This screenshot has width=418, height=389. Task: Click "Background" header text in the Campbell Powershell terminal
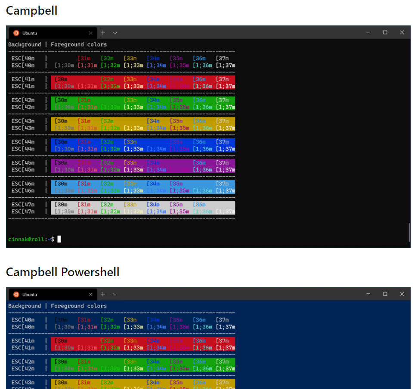[x=25, y=306]
